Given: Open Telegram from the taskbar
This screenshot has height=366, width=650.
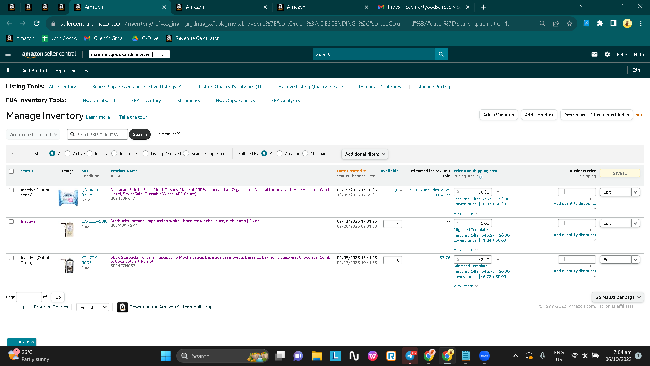Looking at the screenshot, I should tap(410, 356).
